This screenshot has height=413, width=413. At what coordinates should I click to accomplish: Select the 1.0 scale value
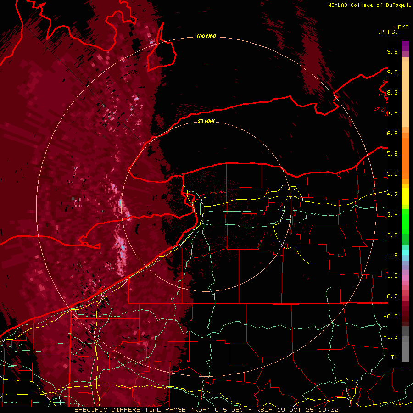[x=392, y=275]
